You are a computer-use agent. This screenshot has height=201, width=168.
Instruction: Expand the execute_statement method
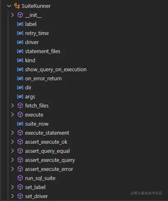point(12,133)
